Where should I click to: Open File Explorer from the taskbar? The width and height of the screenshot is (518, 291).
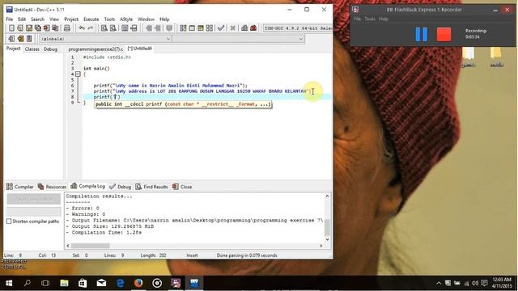point(64,283)
